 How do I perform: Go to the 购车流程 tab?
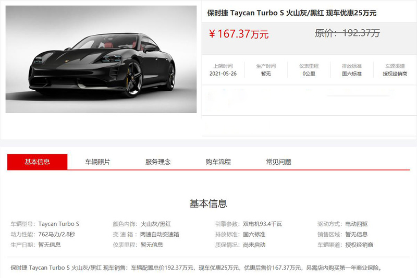point(218,162)
